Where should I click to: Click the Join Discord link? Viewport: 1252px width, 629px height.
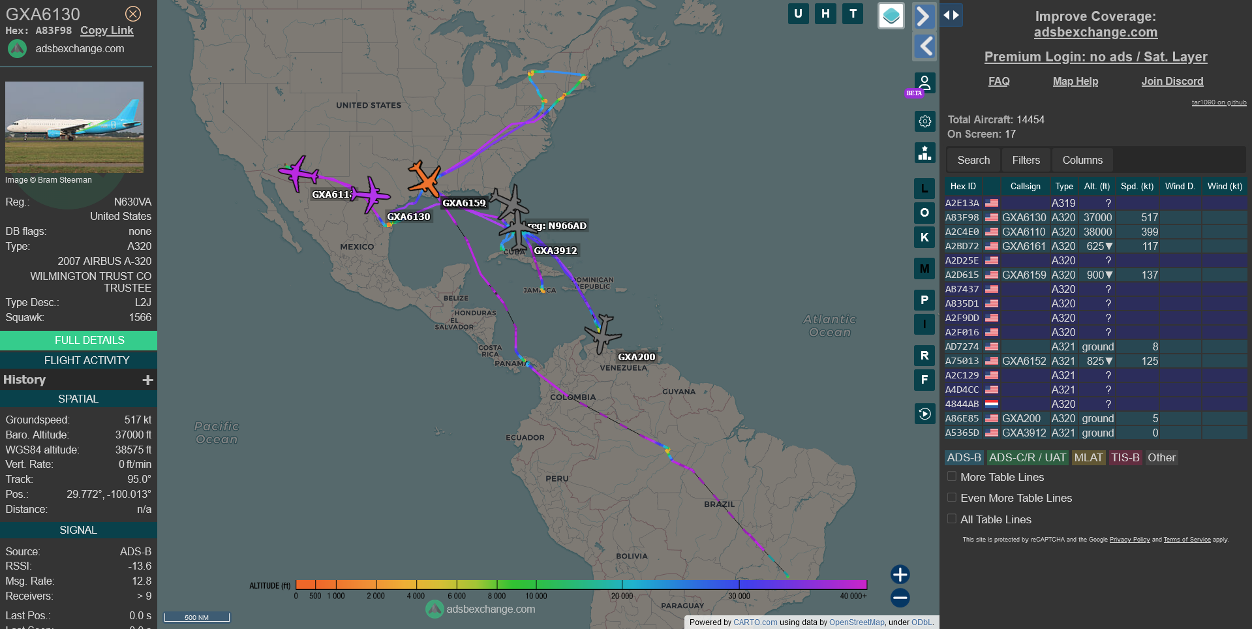point(1172,81)
